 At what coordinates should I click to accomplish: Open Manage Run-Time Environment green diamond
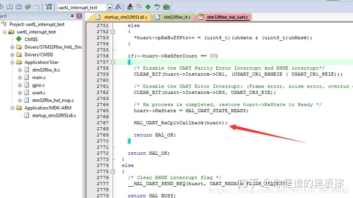[148, 7]
